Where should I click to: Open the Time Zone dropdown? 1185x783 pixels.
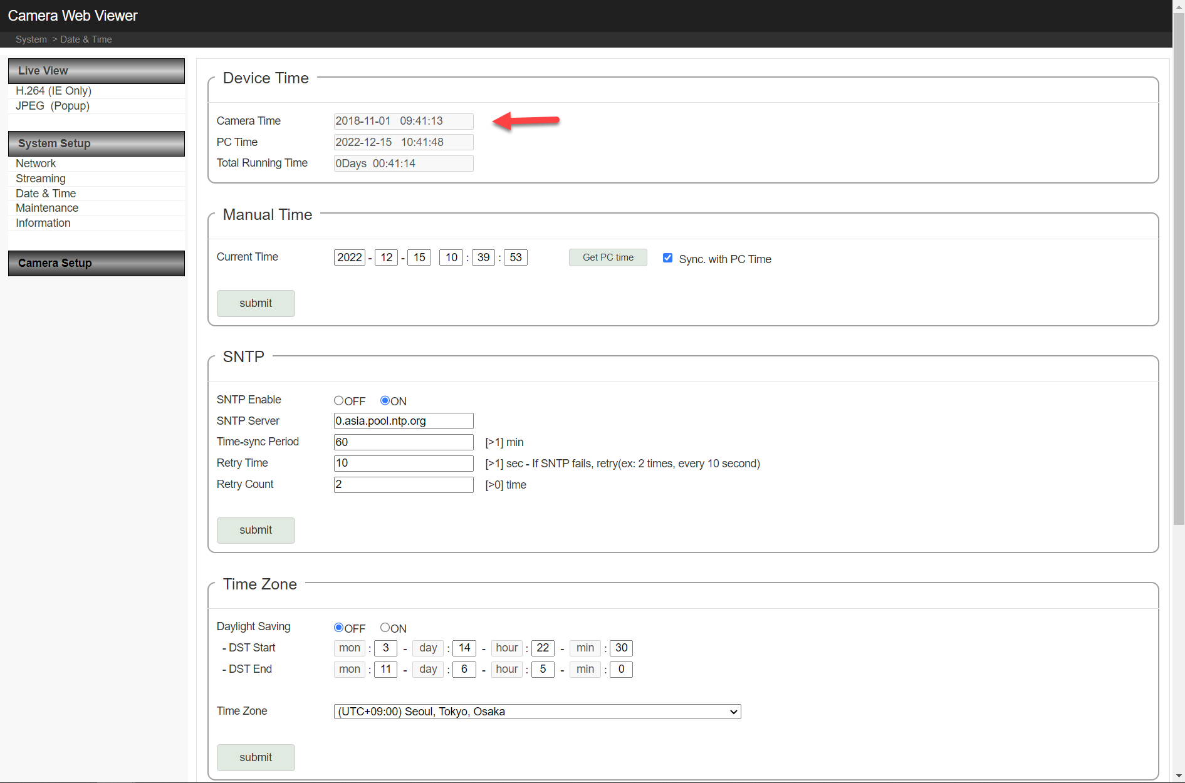pos(538,712)
